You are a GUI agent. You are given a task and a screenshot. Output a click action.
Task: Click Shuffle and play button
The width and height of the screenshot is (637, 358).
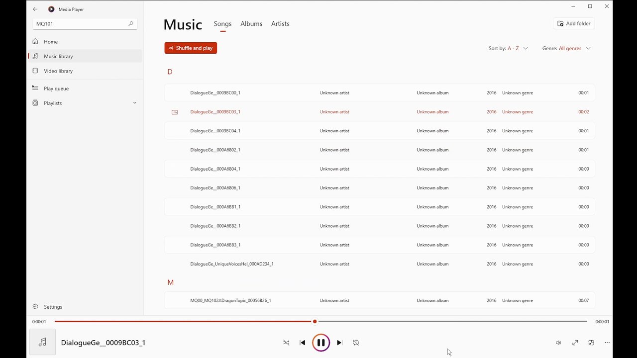click(191, 48)
